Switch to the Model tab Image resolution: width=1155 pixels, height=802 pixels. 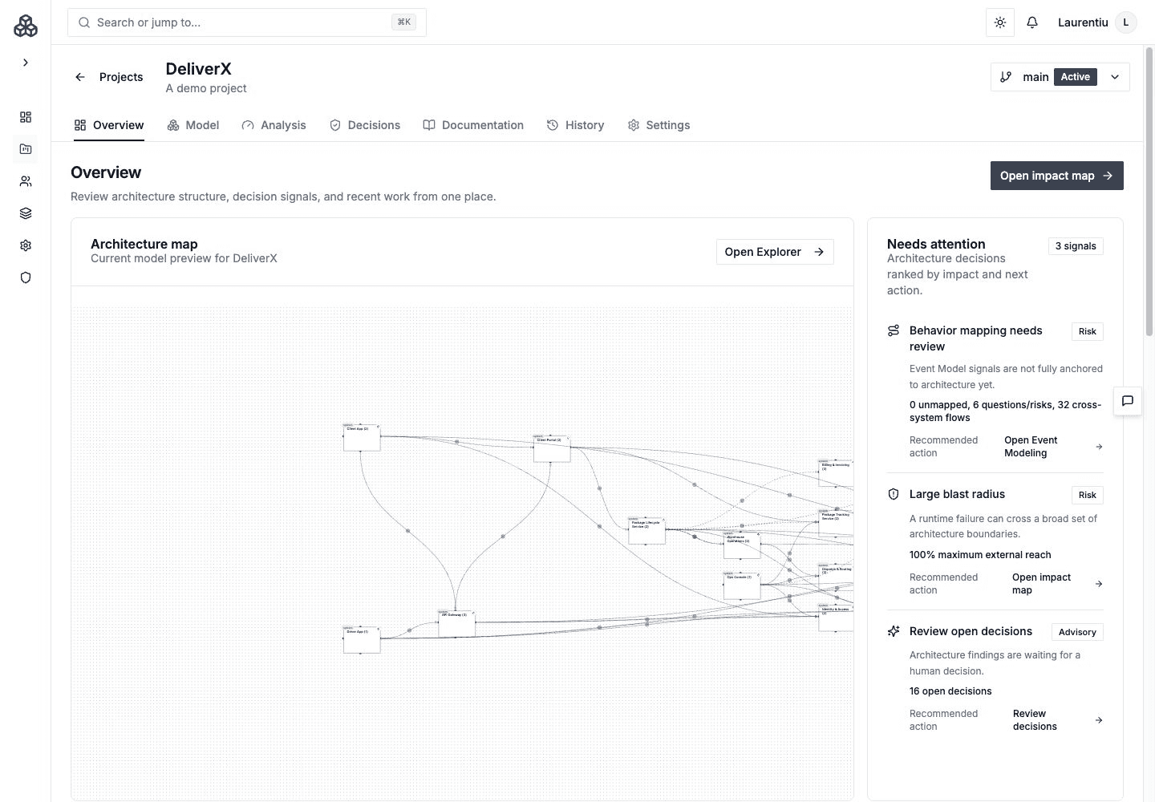coord(193,125)
